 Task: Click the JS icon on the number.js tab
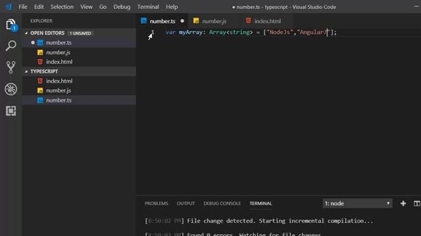[196, 20]
